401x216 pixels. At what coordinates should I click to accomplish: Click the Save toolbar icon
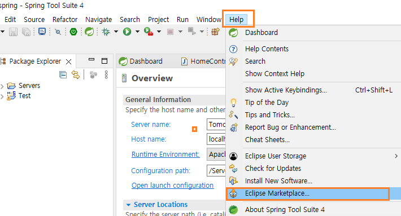[x=13, y=32]
